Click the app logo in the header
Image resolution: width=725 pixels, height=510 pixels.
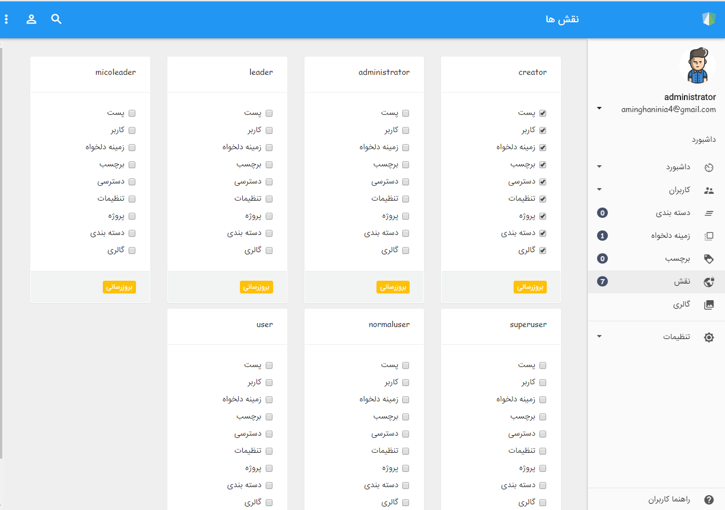[708, 19]
